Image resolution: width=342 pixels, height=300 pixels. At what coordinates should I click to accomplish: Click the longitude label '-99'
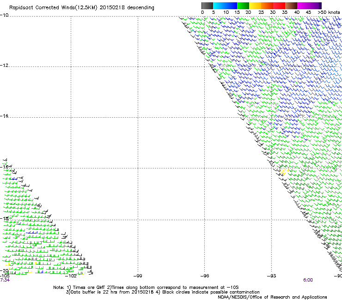point(138,276)
